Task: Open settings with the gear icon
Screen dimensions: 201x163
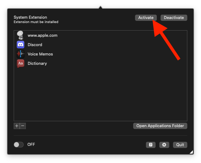Action: coord(164,145)
